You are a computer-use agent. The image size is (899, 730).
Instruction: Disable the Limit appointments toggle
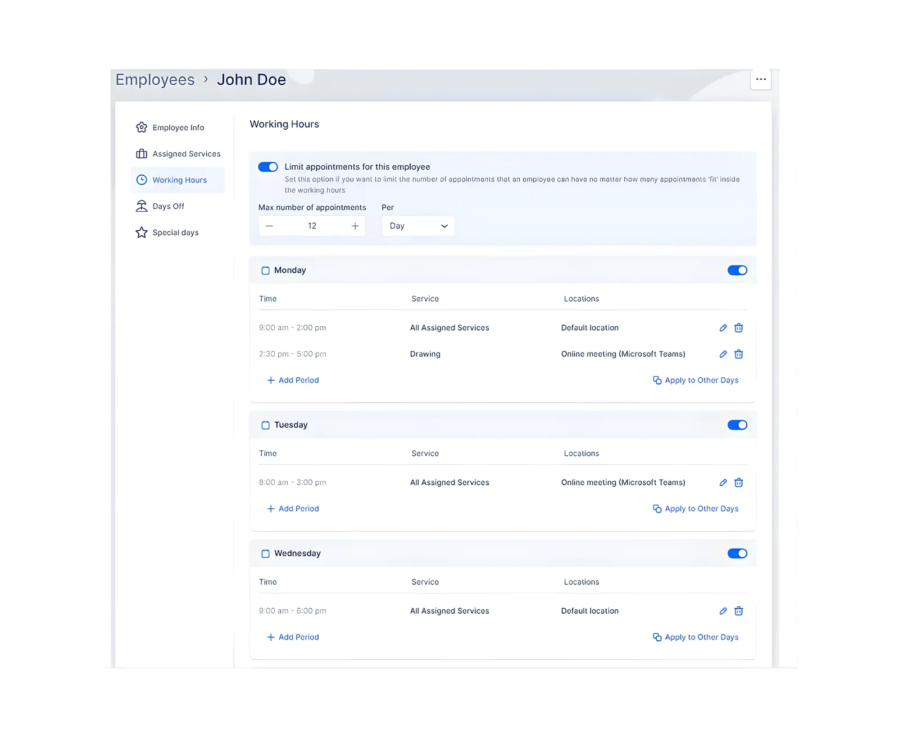(268, 167)
